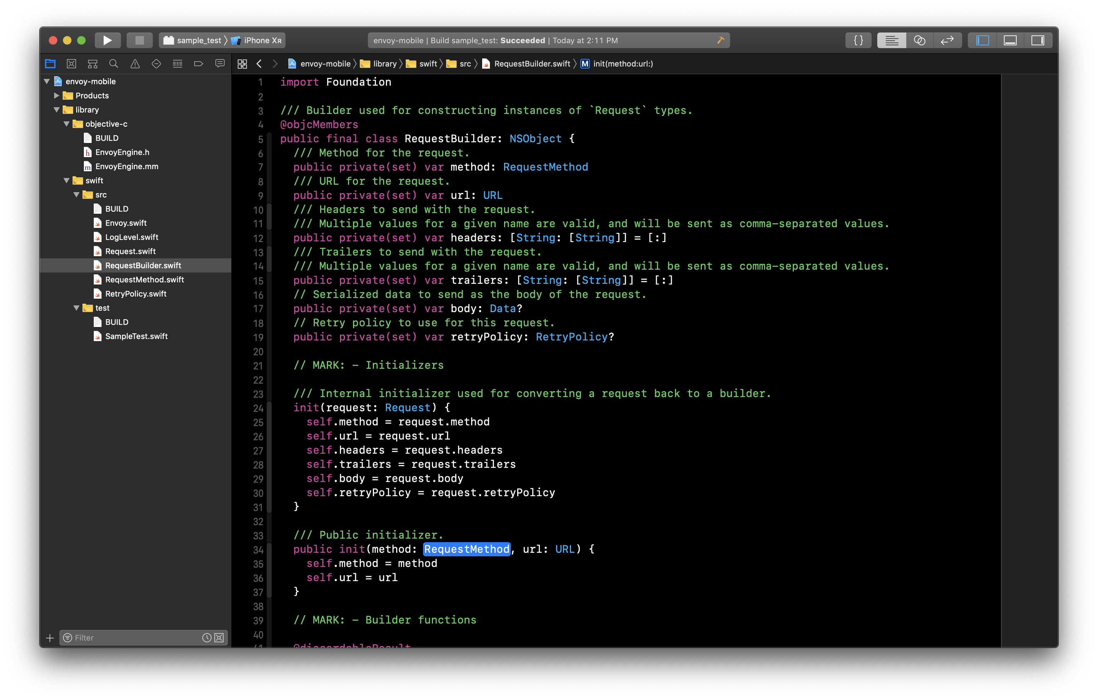Toggle the bottom Debug area panel

pos(1010,40)
